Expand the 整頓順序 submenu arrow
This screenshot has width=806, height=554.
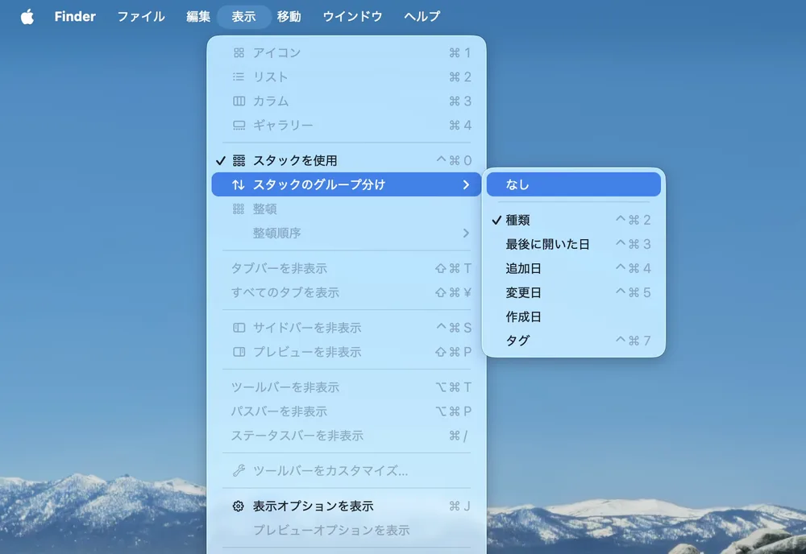(466, 233)
